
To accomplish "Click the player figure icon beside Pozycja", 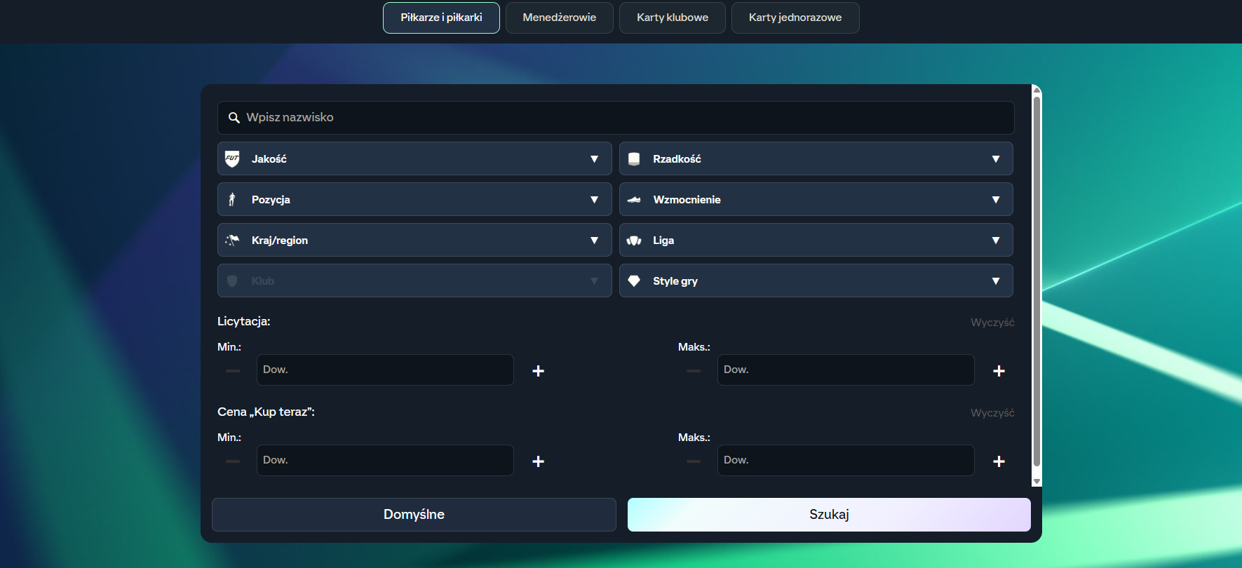I will point(232,200).
